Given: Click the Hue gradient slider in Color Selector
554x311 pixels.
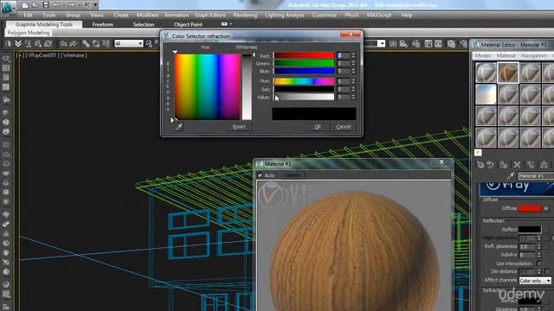Looking at the screenshot, I should click(304, 81).
